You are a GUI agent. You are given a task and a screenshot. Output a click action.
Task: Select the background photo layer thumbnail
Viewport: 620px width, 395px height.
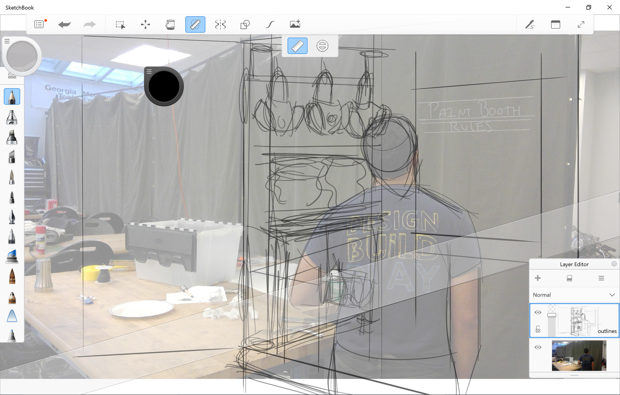[579, 356]
